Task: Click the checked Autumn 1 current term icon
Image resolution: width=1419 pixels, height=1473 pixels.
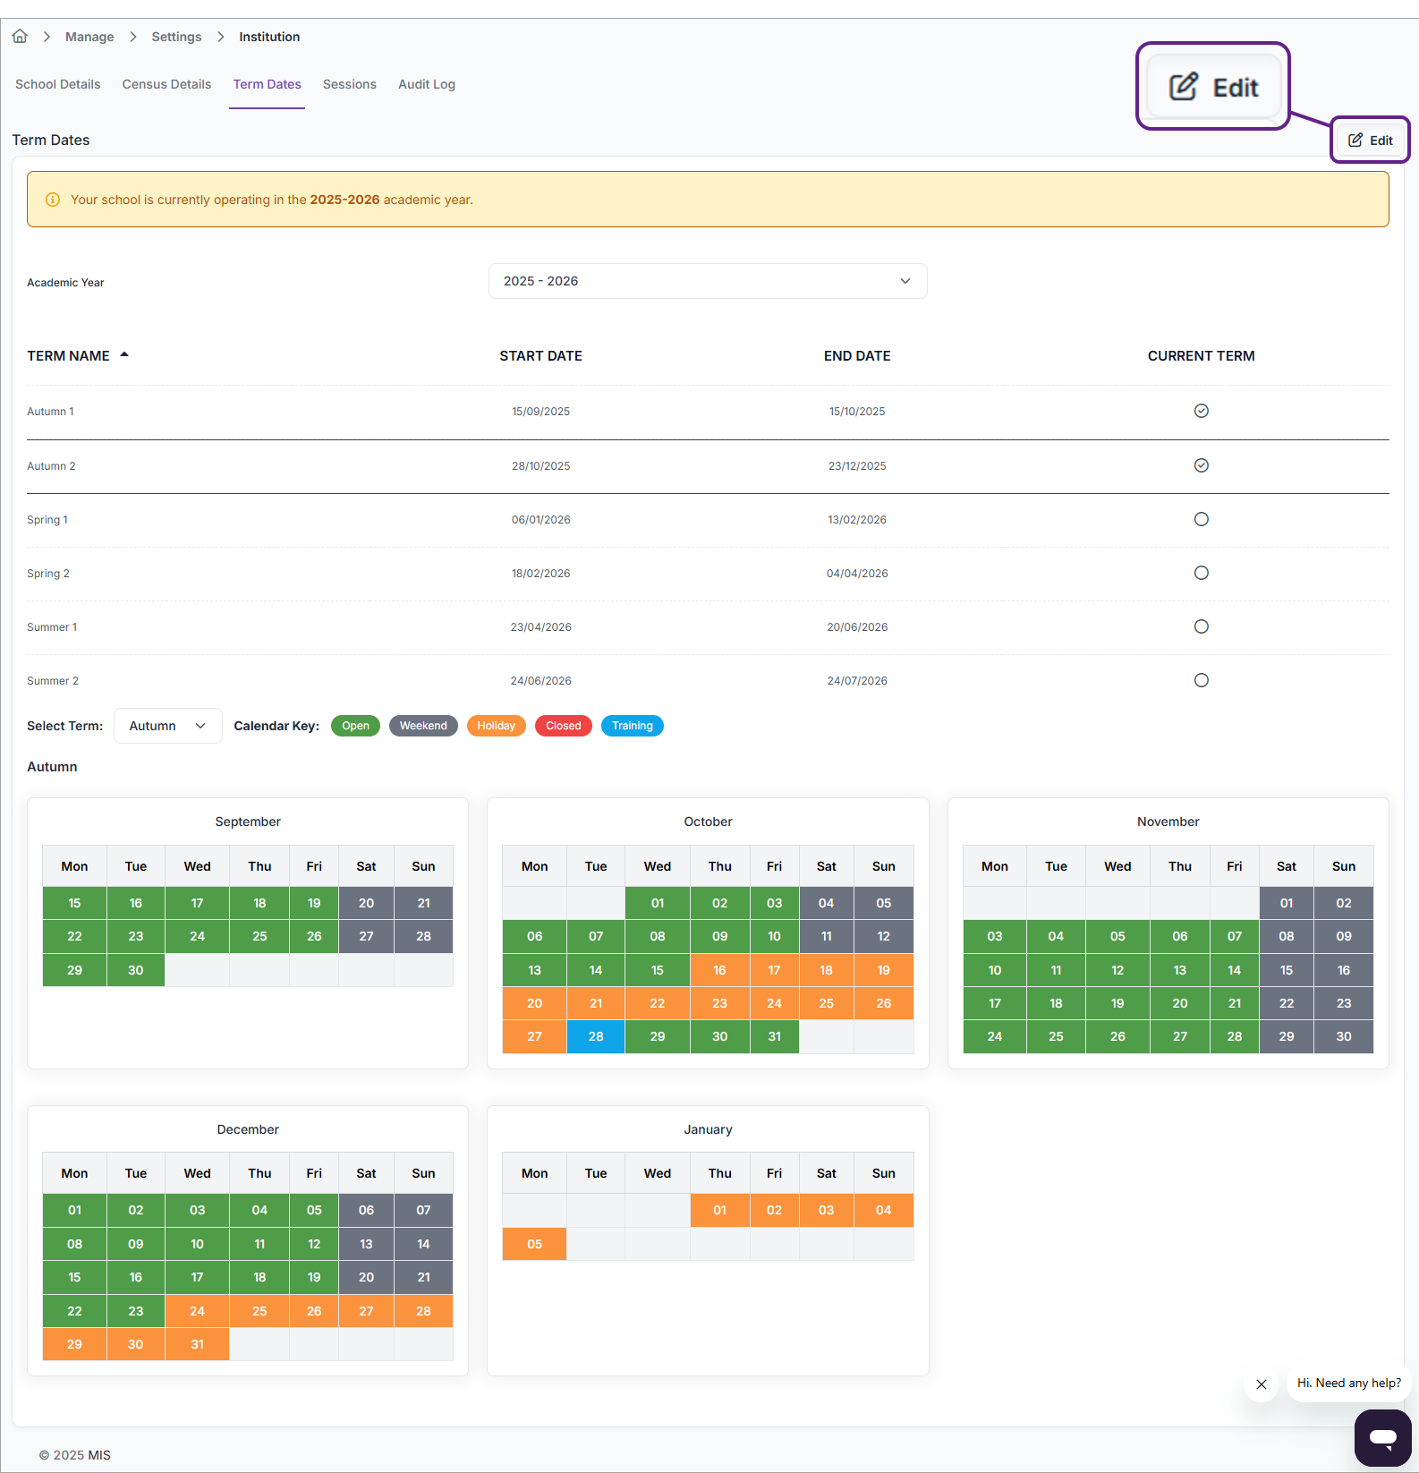Action: [x=1201, y=411]
